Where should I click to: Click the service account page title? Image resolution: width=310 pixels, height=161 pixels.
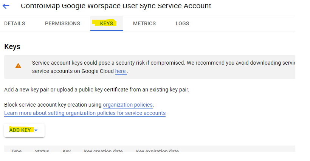pyautogui.click(x=116, y=6)
